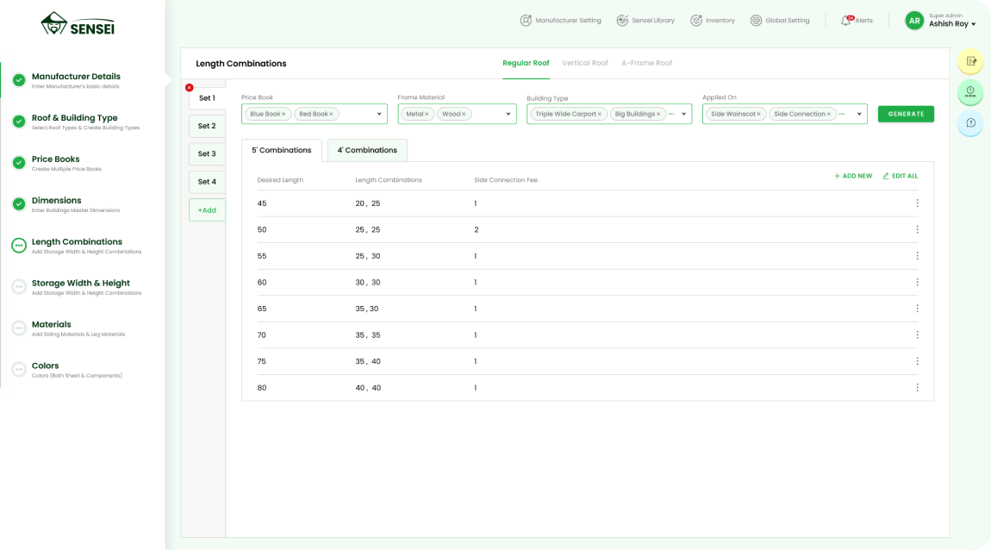The height and width of the screenshot is (550, 991).
Task: Expand the Price Book dropdown
Action: 379,114
